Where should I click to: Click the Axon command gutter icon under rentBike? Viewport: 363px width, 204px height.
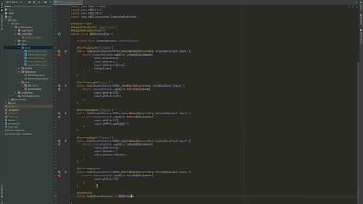click(59, 90)
